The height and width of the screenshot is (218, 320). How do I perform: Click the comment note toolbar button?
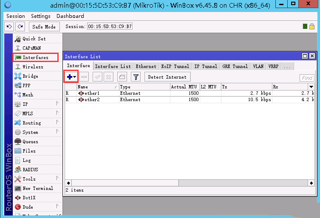122,77
